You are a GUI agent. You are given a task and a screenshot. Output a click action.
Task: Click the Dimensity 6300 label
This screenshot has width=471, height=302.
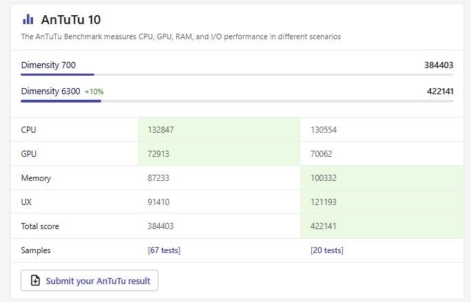50,91
